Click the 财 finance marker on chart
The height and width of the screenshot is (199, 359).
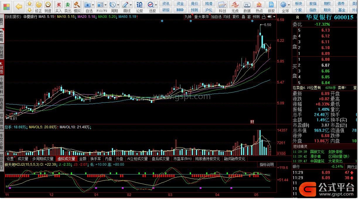[x=252, y=122]
